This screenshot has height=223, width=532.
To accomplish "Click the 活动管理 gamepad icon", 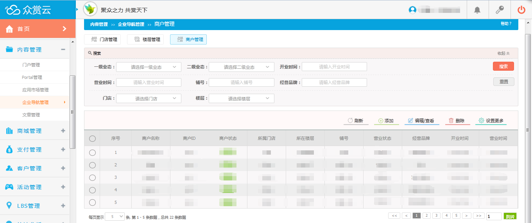I will click(x=9, y=187).
